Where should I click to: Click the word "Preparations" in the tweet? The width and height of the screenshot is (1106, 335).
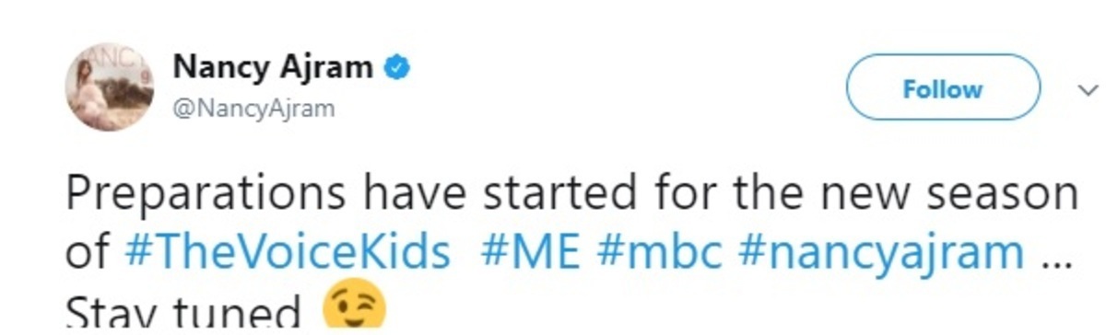click(206, 196)
